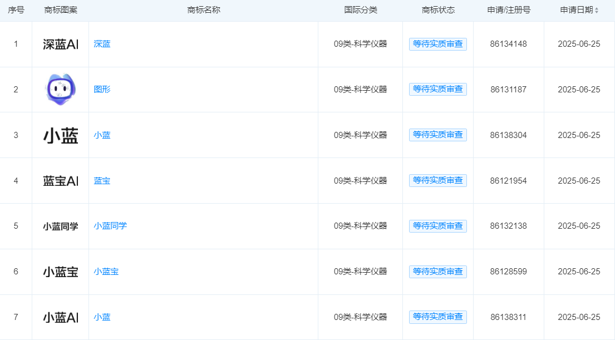Click status tag for registration 86128599
Viewport: 615px width, 340px height.
437,272
